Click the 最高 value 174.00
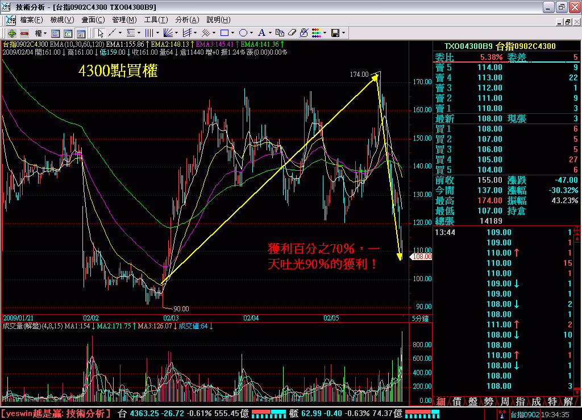The image size is (582, 420). pyautogui.click(x=489, y=200)
